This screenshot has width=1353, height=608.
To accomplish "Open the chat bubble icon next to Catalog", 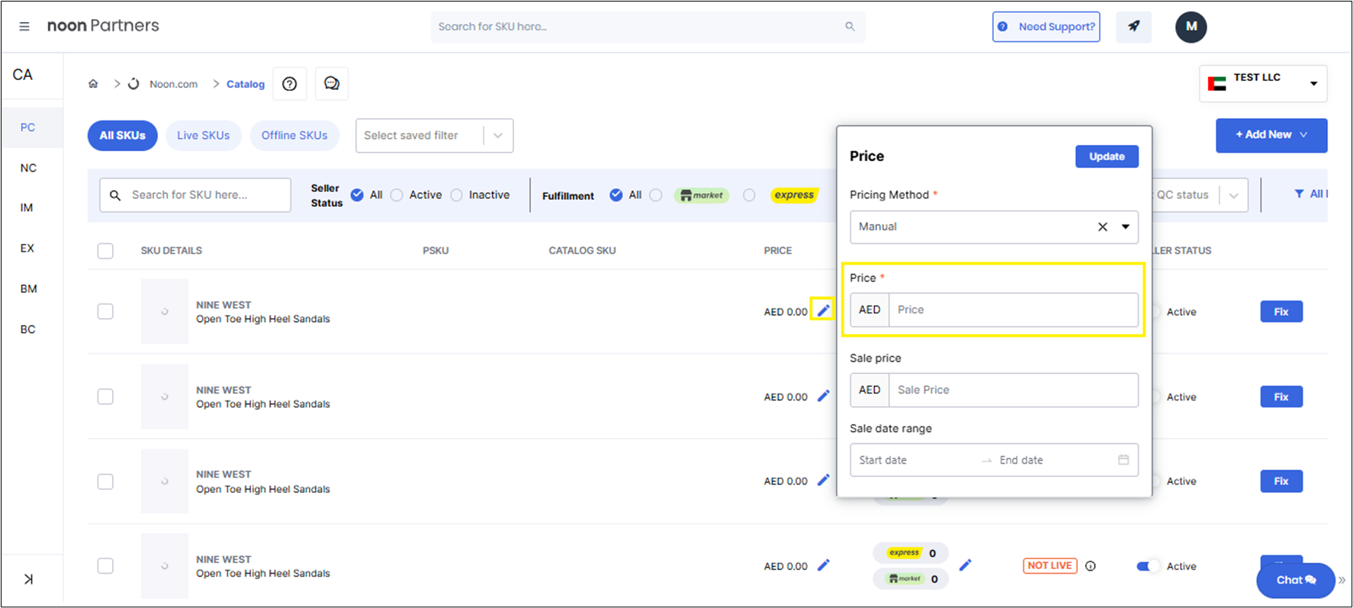I will coord(332,84).
